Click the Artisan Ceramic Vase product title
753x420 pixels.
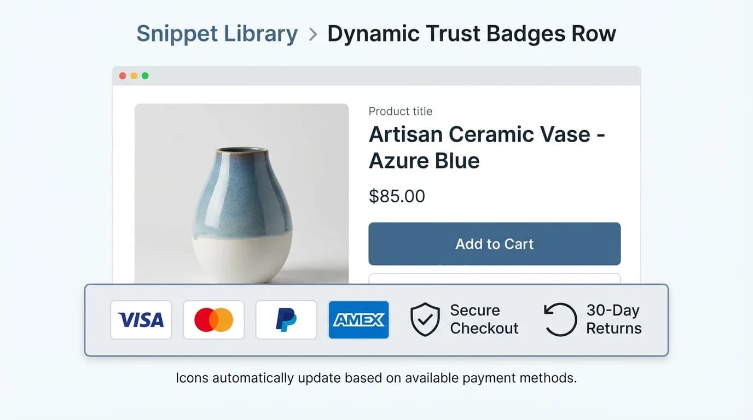pyautogui.click(x=487, y=147)
